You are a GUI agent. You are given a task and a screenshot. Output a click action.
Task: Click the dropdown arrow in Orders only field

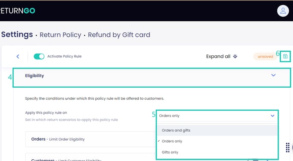(273, 116)
